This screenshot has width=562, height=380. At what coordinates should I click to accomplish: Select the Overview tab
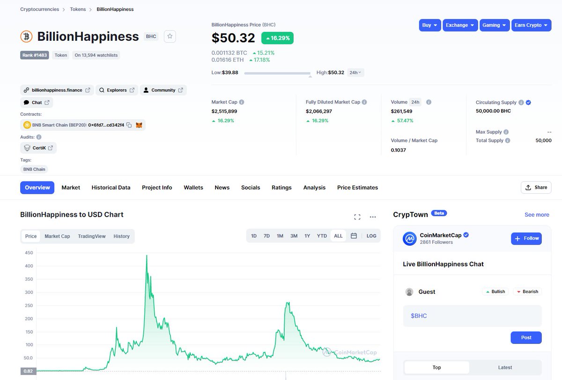point(37,188)
